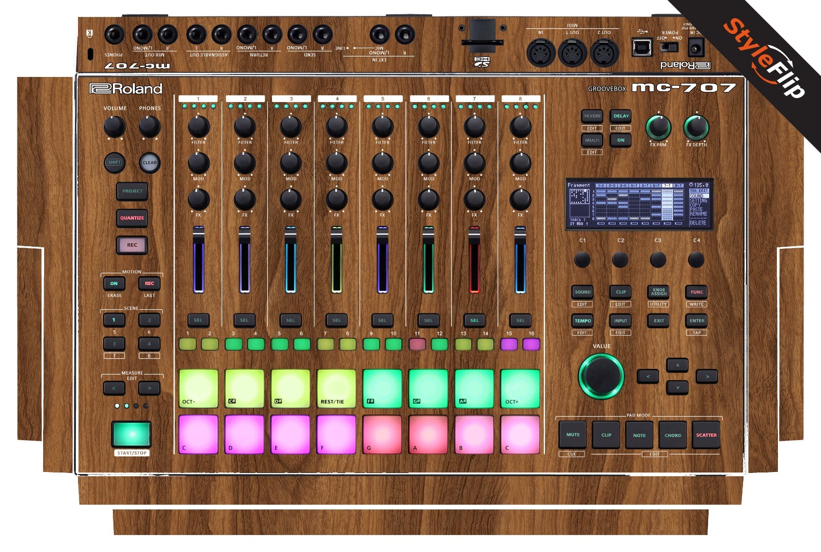Click the up cursor arrow

point(677,365)
